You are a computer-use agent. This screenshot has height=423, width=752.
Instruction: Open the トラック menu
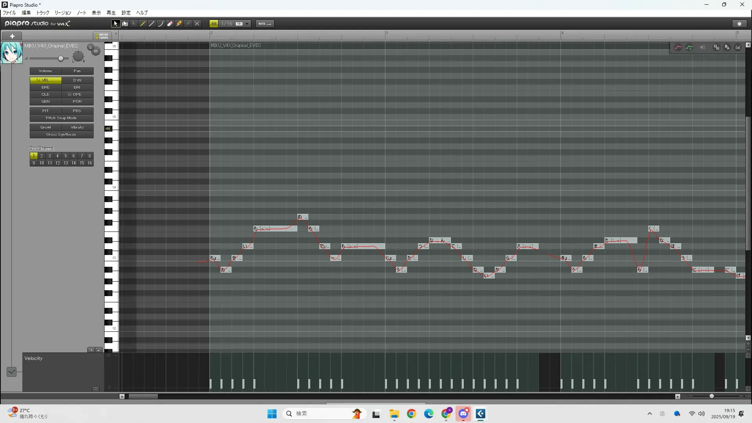coord(43,13)
